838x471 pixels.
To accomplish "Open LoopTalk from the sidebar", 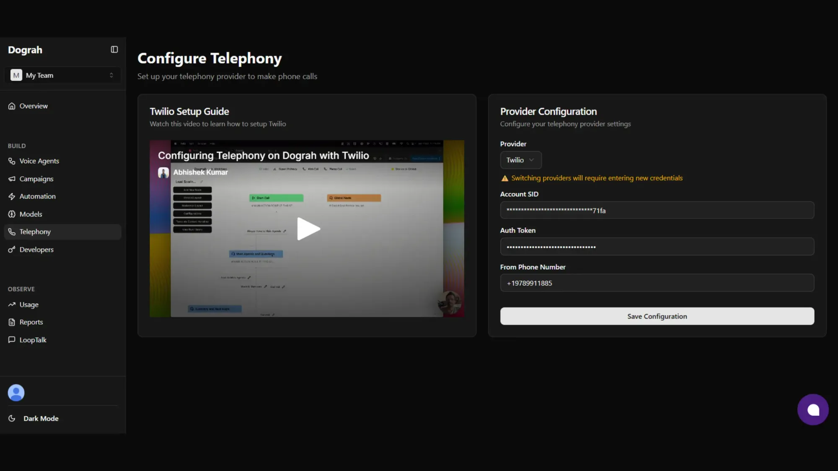I will [33, 340].
